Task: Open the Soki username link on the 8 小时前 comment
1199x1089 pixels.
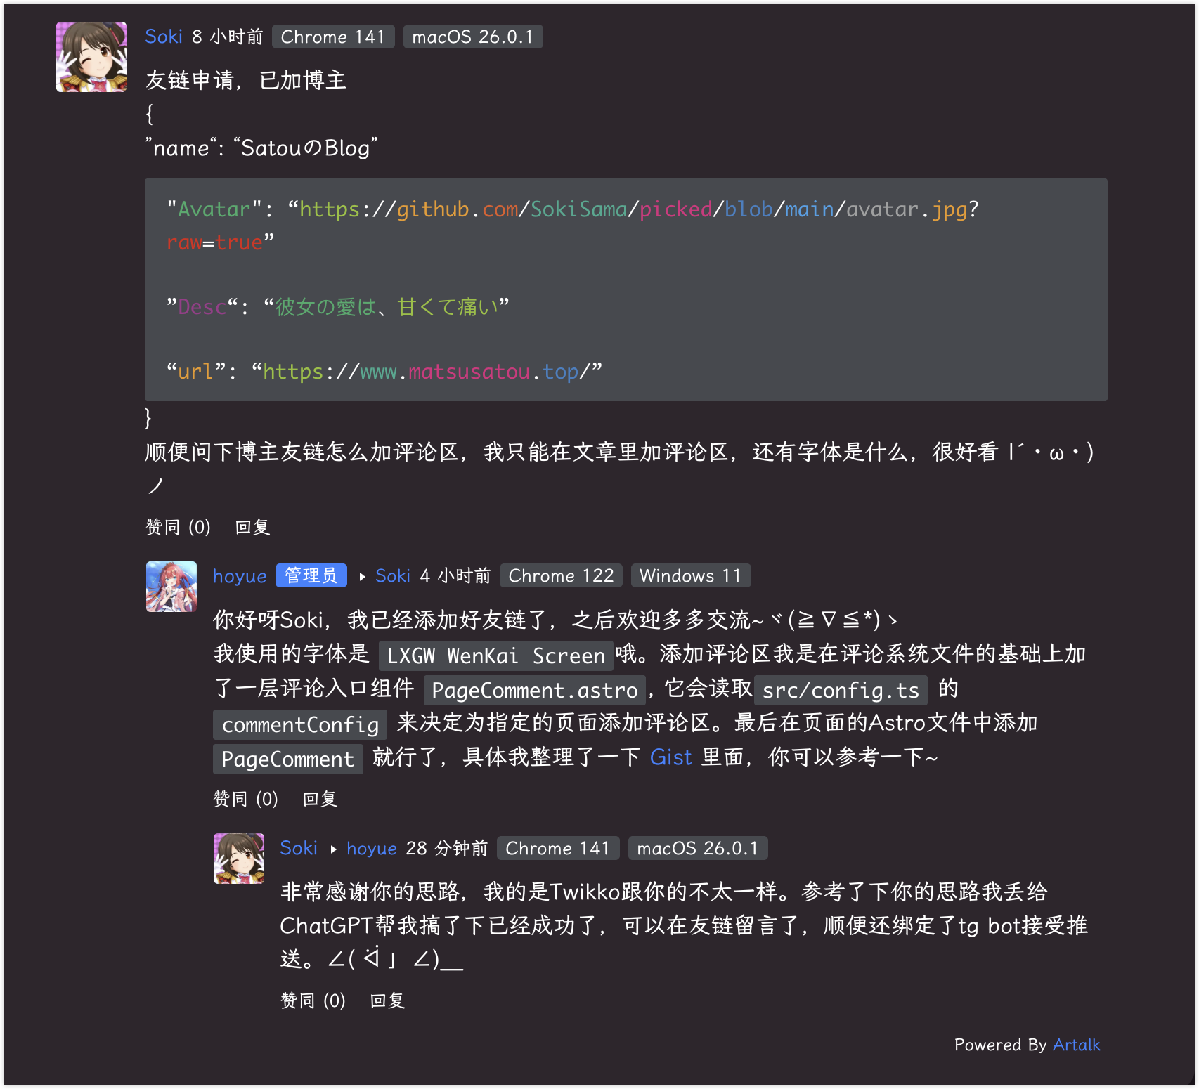Action: tap(164, 37)
